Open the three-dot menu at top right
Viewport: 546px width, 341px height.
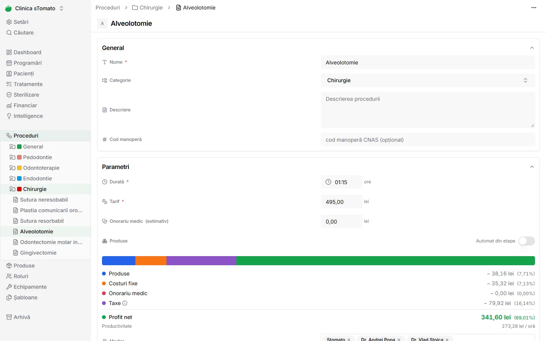point(534,8)
